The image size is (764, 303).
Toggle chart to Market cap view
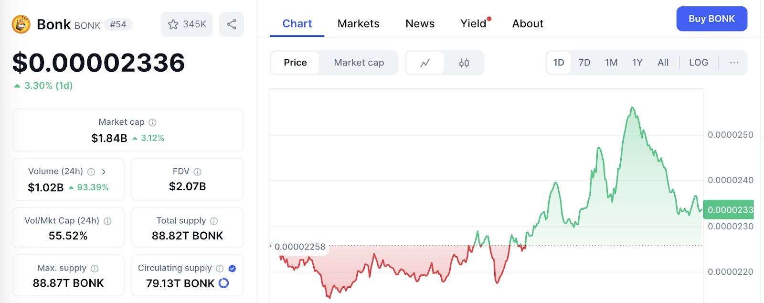click(359, 63)
